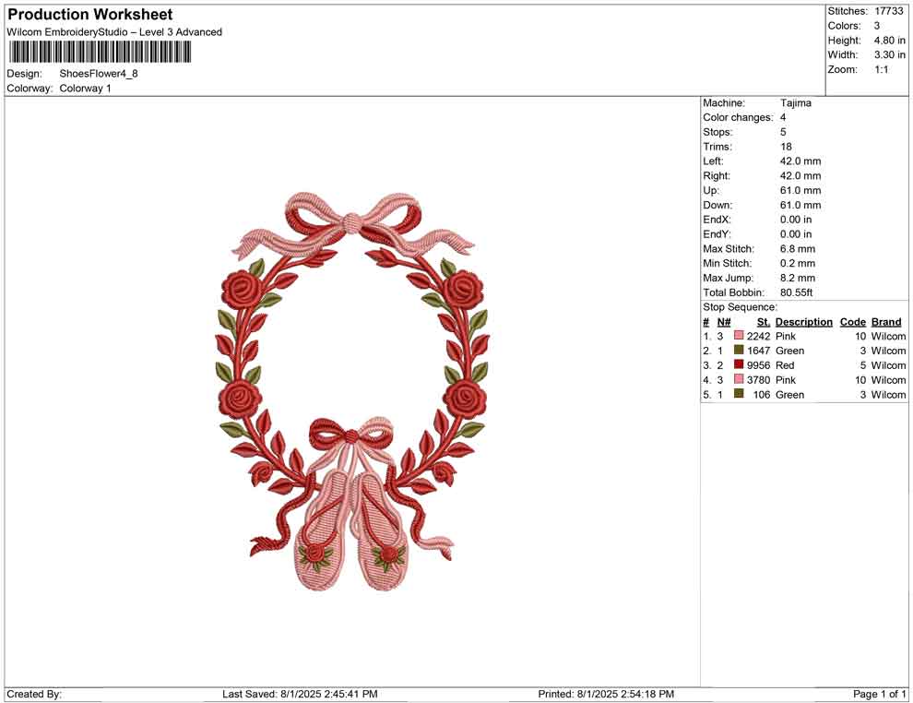Click the 'Production Worksheet' title

pos(90,15)
